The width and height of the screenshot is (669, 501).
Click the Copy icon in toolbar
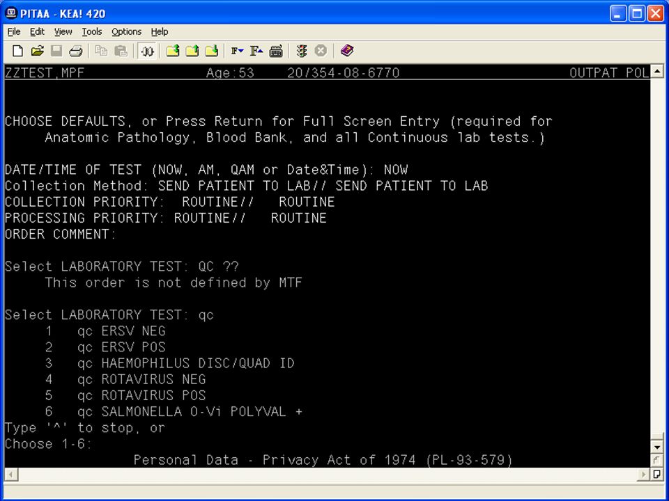click(x=101, y=51)
